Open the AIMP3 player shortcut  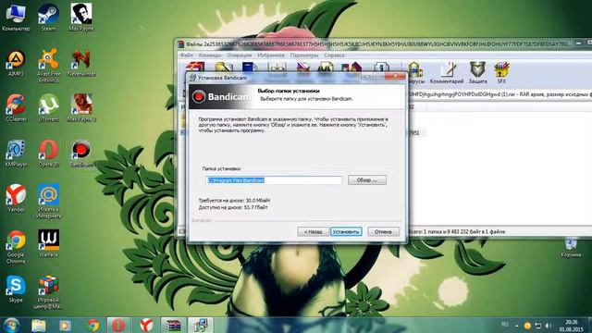tap(16, 64)
